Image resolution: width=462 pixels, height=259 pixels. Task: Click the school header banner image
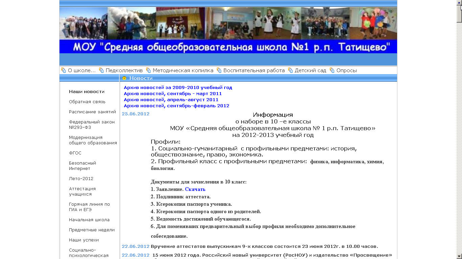pos(228,30)
